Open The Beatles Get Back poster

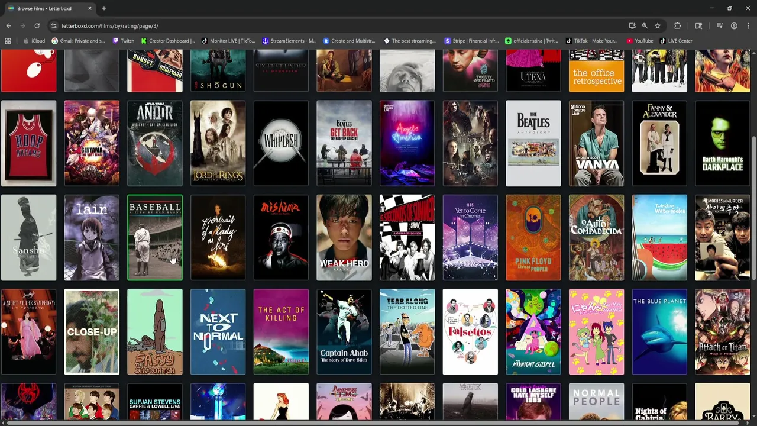click(x=344, y=143)
